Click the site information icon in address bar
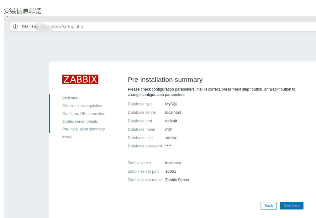 coord(15,27)
